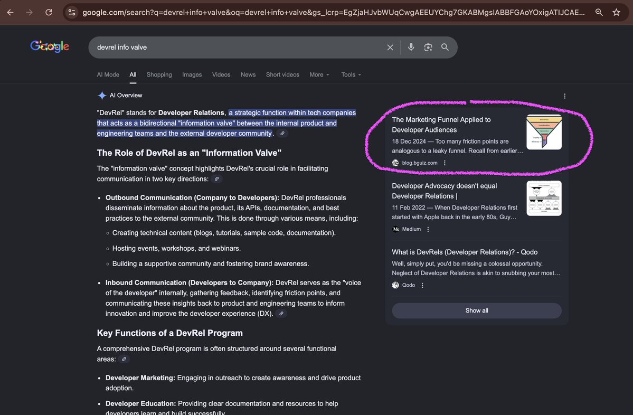Switch to Shopping tab
The width and height of the screenshot is (633, 415).
point(159,74)
